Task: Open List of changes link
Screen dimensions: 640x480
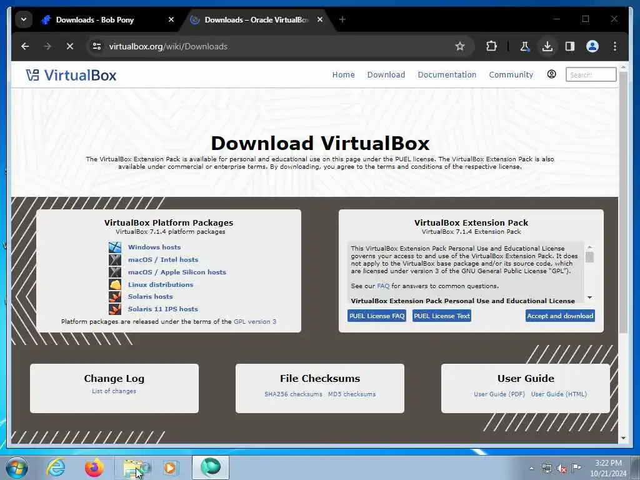Action: click(114, 391)
